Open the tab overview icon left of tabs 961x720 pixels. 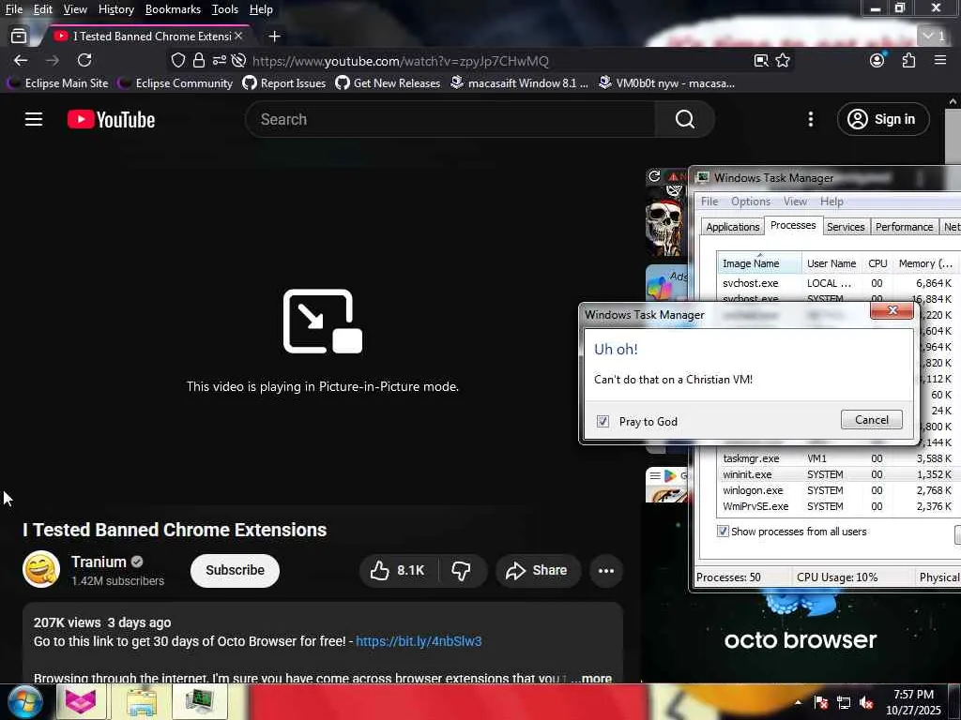point(19,37)
